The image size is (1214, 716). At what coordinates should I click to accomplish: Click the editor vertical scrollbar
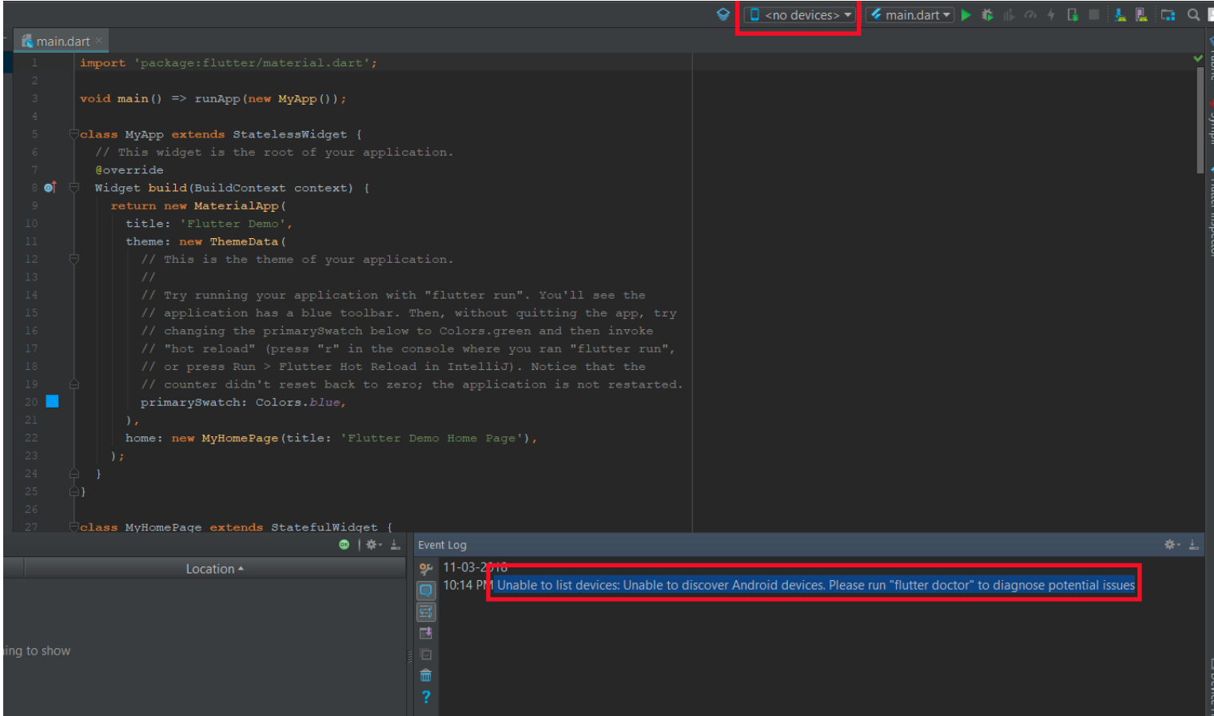[1200, 121]
